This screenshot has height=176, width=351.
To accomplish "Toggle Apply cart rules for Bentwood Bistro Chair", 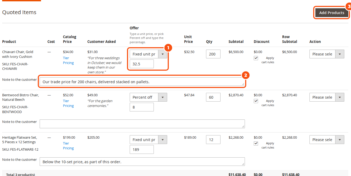I will 256,101.
